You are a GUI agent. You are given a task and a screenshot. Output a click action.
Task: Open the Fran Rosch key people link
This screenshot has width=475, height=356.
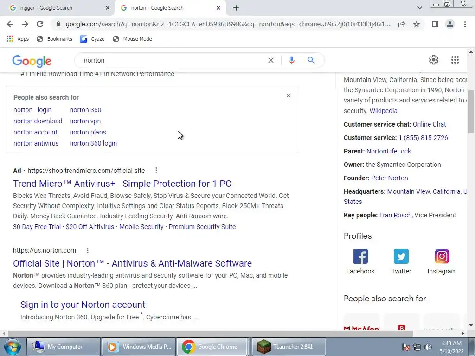[x=395, y=215]
